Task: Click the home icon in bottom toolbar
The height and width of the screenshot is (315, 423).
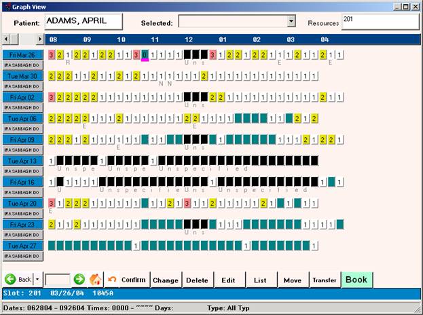Action: coord(96,280)
